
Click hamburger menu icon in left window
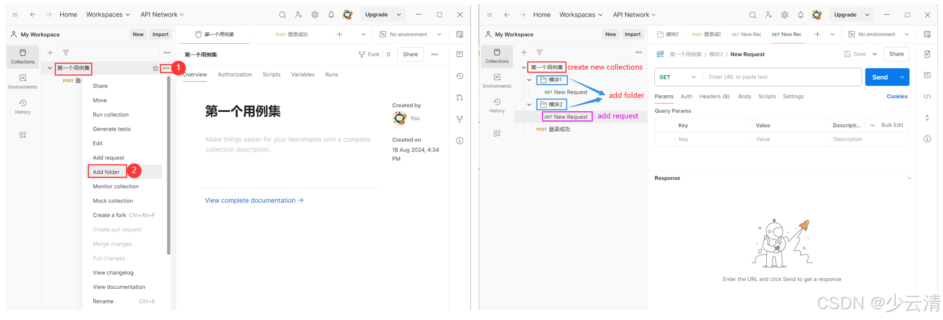point(15,15)
